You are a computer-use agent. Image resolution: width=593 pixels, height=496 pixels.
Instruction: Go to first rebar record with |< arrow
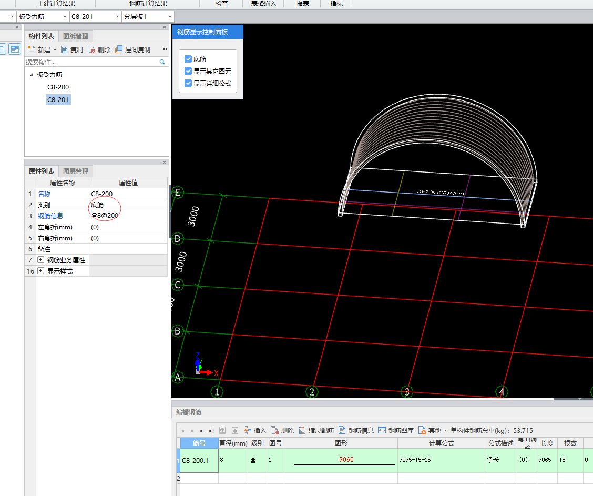click(183, 431)
